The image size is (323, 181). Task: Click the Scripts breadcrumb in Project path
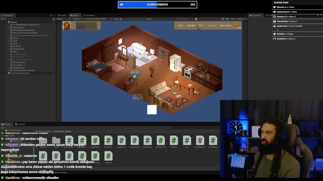[x=48, y=131]
